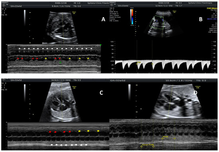Click the color Doppler velocity scale bar in panel B
This screenshot has height=152, width=219.
point(132,17)
